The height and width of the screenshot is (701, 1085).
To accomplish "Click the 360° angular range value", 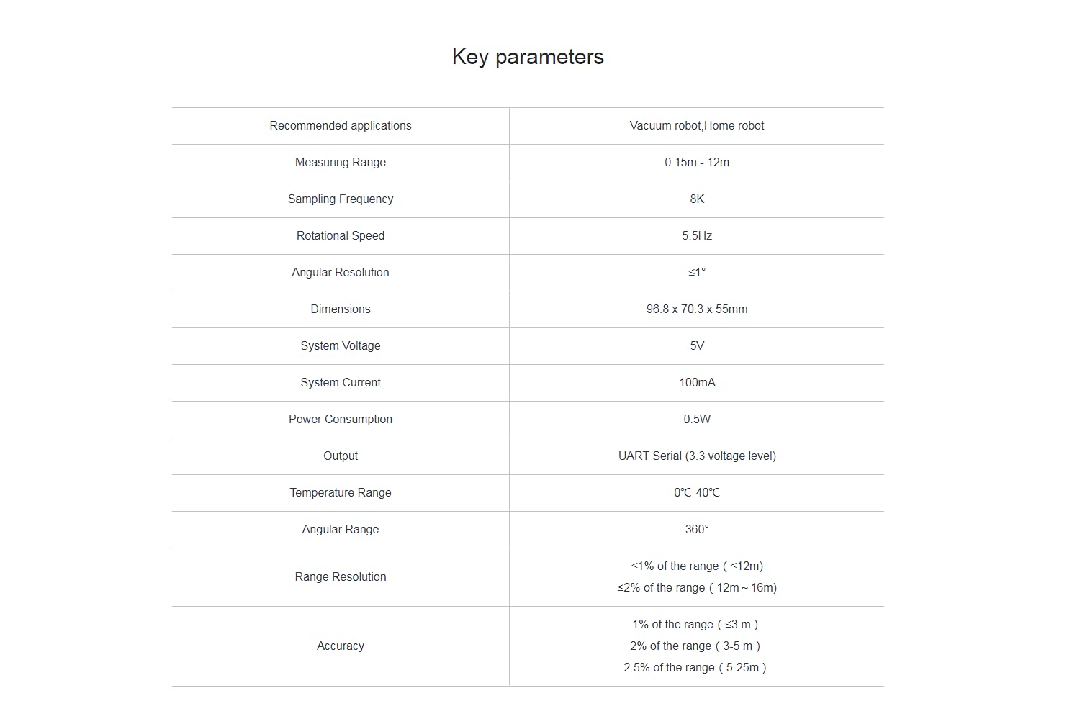I will point(697,529).
